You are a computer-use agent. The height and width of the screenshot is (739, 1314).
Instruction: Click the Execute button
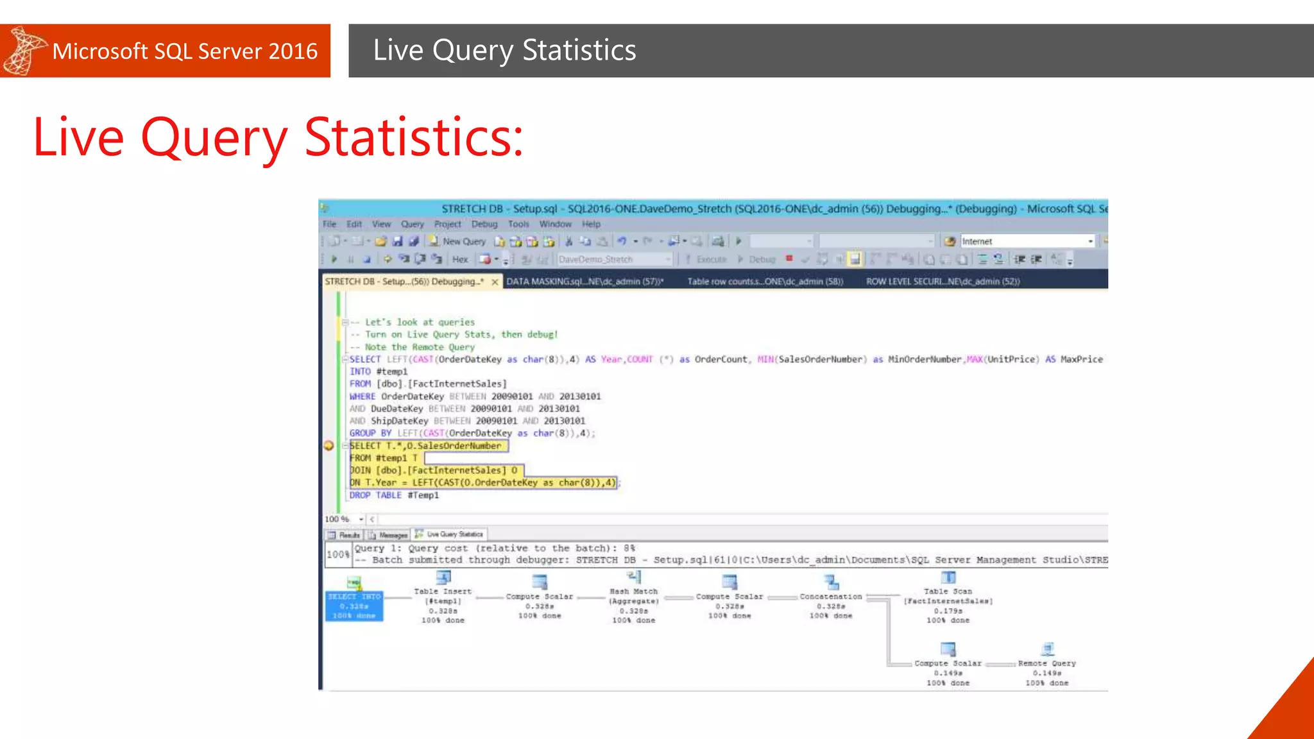706,259
